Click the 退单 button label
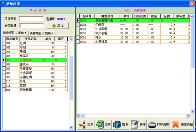196x132 pixels. click(108, 125)
